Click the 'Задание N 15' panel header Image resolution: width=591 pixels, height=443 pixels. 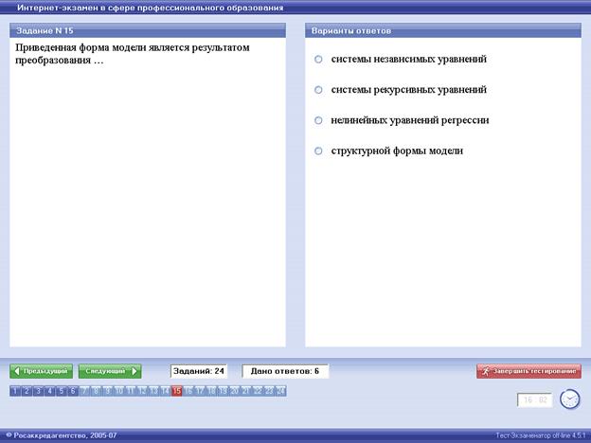tap(148, 30)
